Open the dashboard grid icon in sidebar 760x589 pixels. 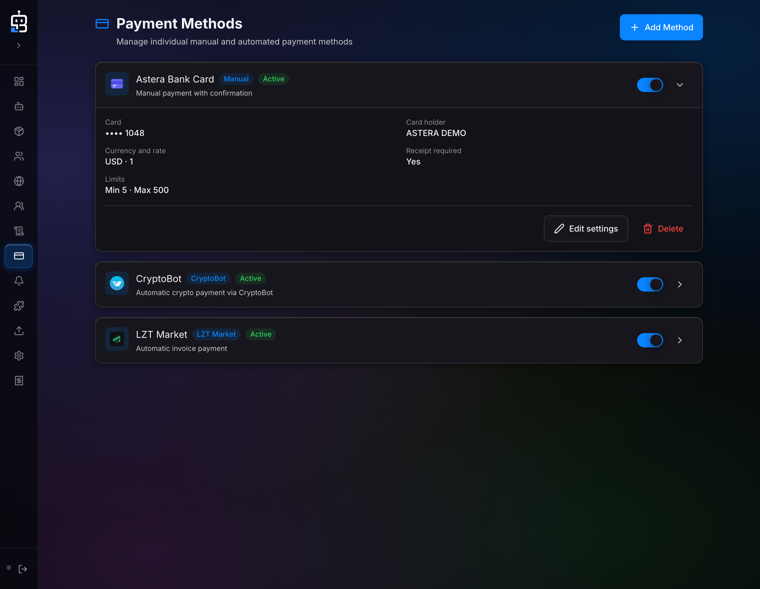point(19,81)
